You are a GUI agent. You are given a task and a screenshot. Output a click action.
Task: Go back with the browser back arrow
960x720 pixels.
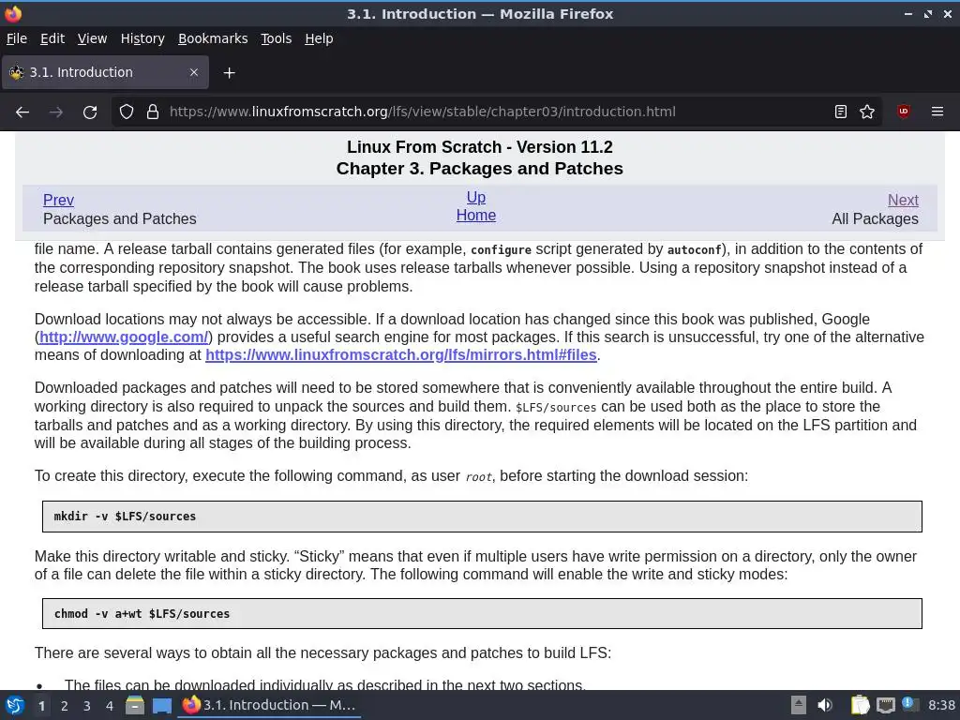pos(22,112)
